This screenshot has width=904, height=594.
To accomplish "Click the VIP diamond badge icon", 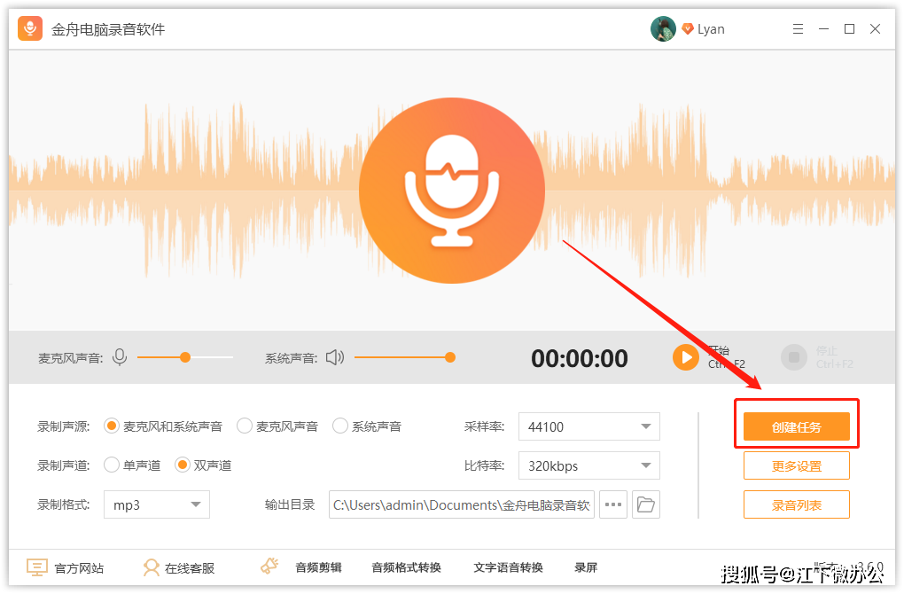I will pyautogui.click(x=687, y=29).
